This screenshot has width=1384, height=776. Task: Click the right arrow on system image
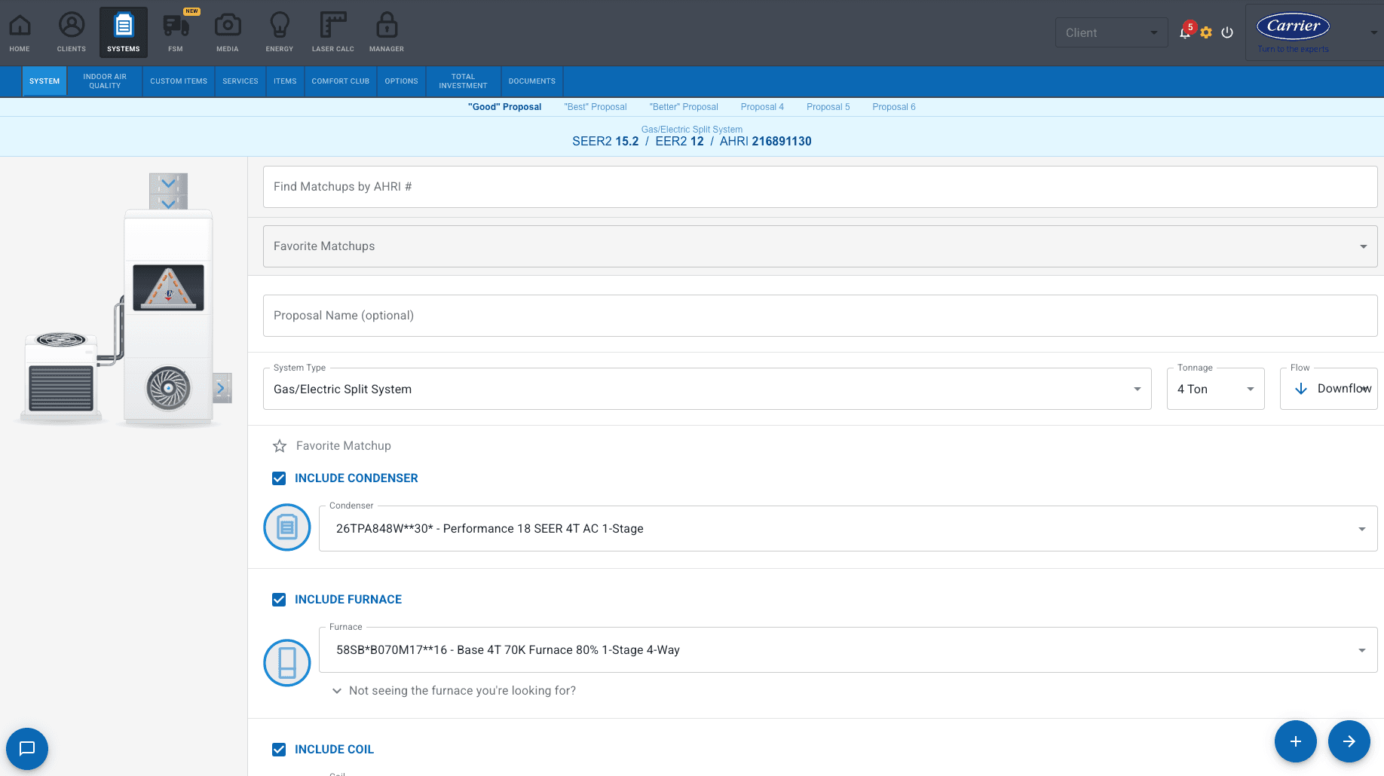pyautogui.click(x=222, y=388)
